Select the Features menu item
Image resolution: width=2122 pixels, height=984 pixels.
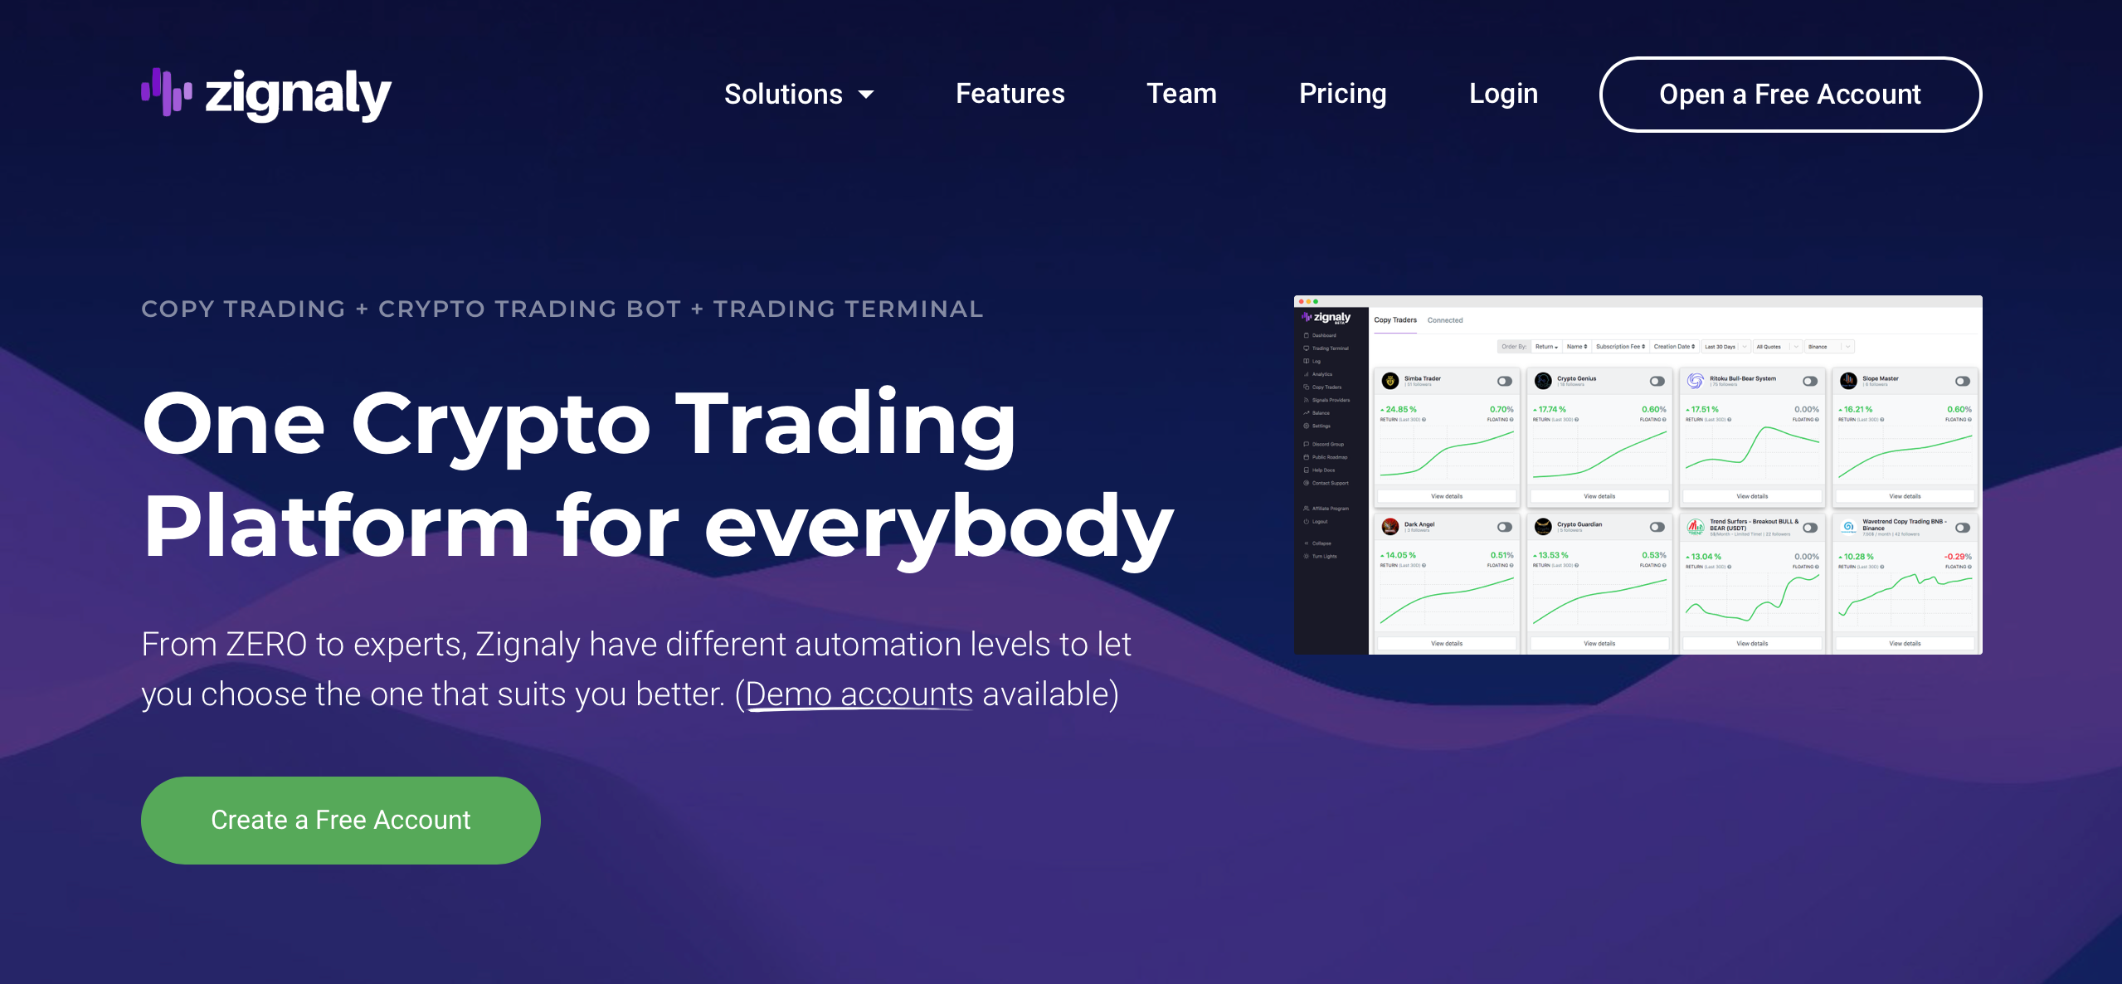pyautogui.click(x=1008, y=95)
